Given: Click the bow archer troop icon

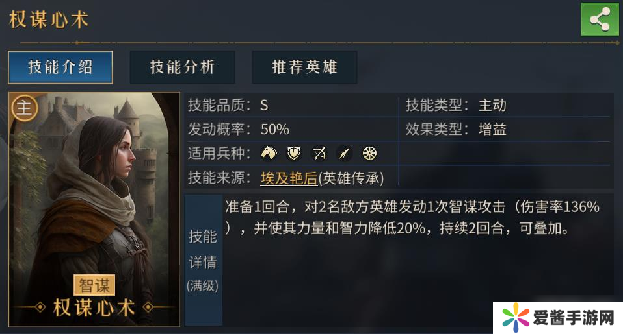Looking at the screenshot, I should (x=319, y=153).
